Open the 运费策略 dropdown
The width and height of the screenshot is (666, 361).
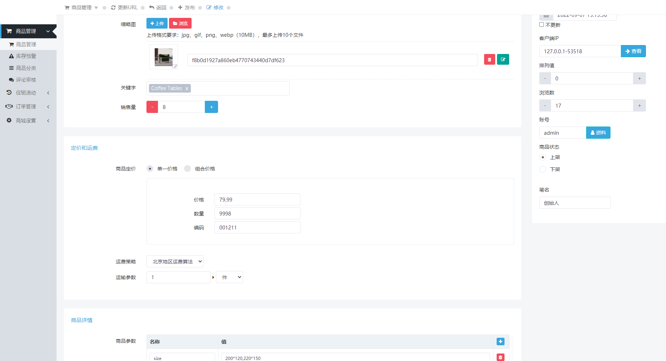[175, 261]
